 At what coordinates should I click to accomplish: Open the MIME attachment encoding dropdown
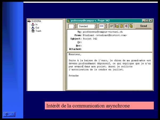105,26
